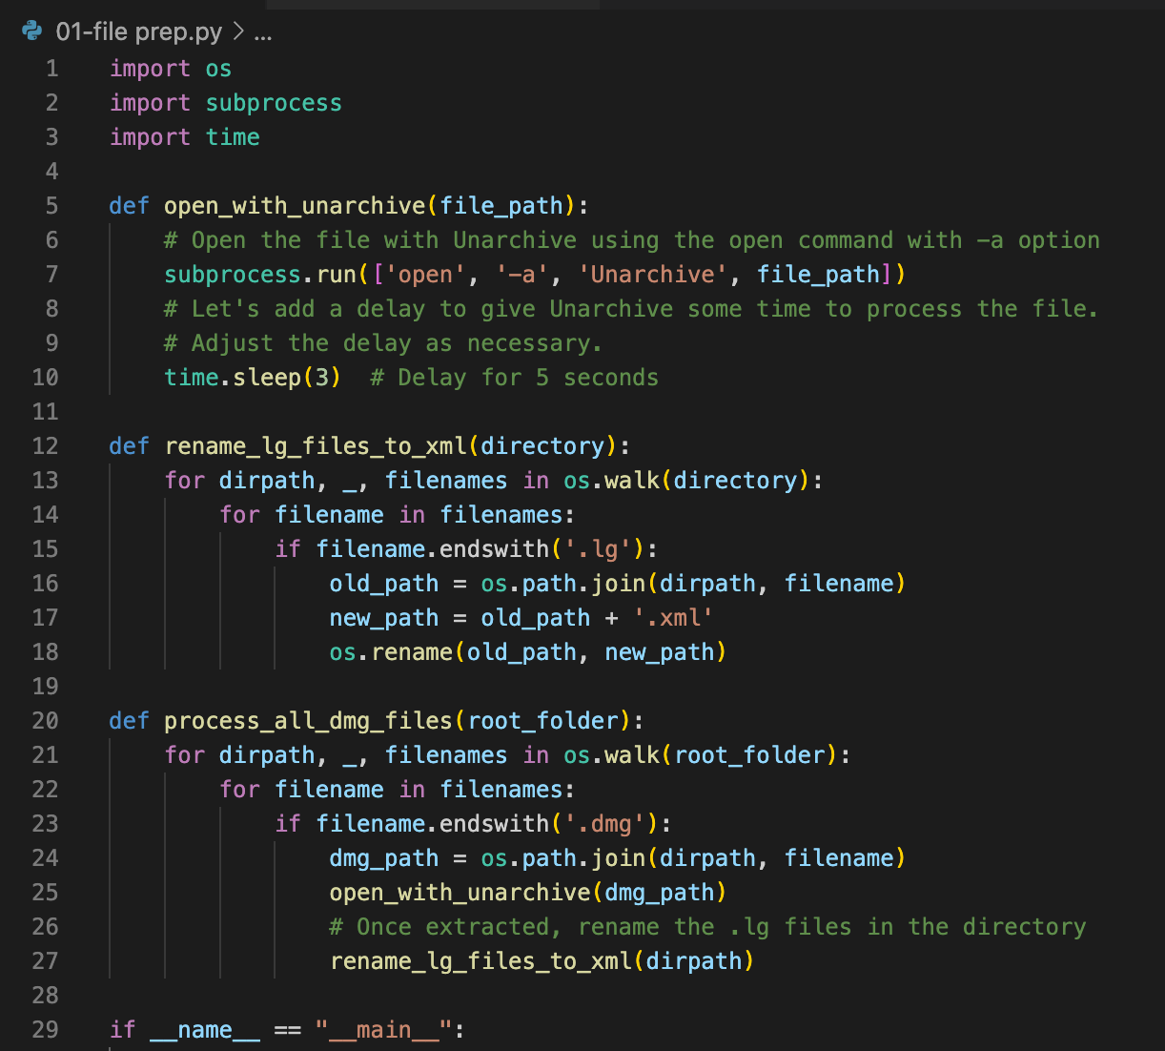Image resolution: width=1165 pixels, height=1051 pixels.
Task: Click the function name 'open_with_unarchive' on line 5
Action: (295, 206)
